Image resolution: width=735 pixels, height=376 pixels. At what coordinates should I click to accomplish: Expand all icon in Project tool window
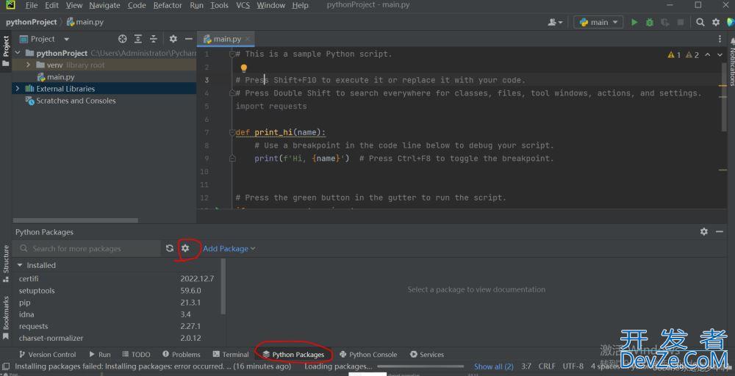point(138,39)
